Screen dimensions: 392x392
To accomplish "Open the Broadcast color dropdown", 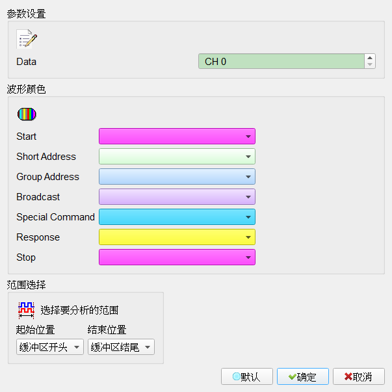I will click(x=177, y=197).
